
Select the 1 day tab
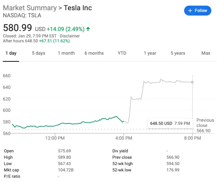pos(11,53)
